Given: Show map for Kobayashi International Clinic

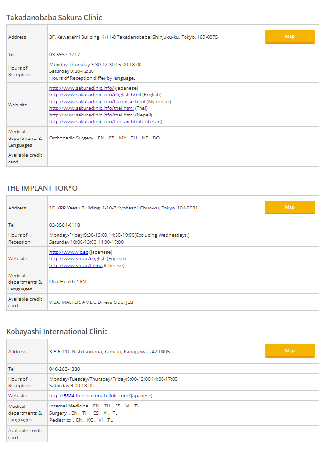Looking at the screenshot, I should [290, 351].
